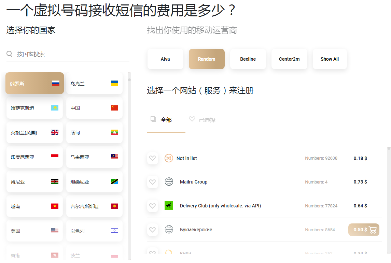Click Numbers: 92638 text
This screenshot has height=263, width=391.
click(x=321, y=158)
